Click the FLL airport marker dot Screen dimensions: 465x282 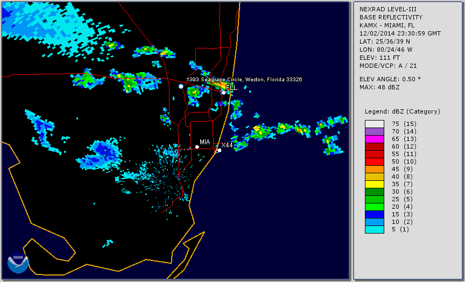[x=223, y=93]
